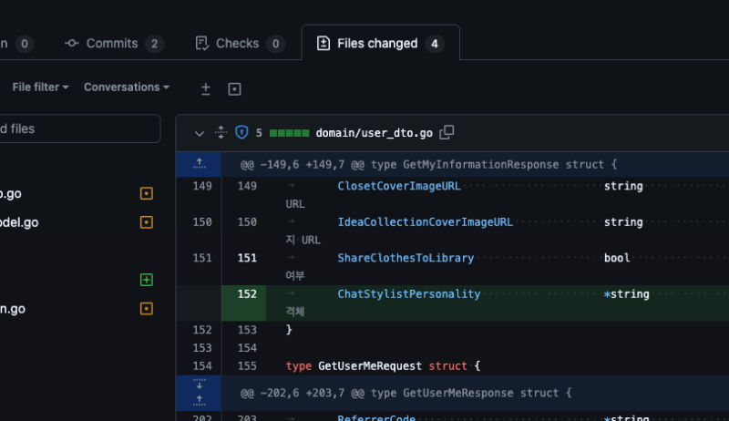Viewport: 729px width, 421px height.
Task: Expand hidden lines up before line 202
Action: click(x=199, y=400)
